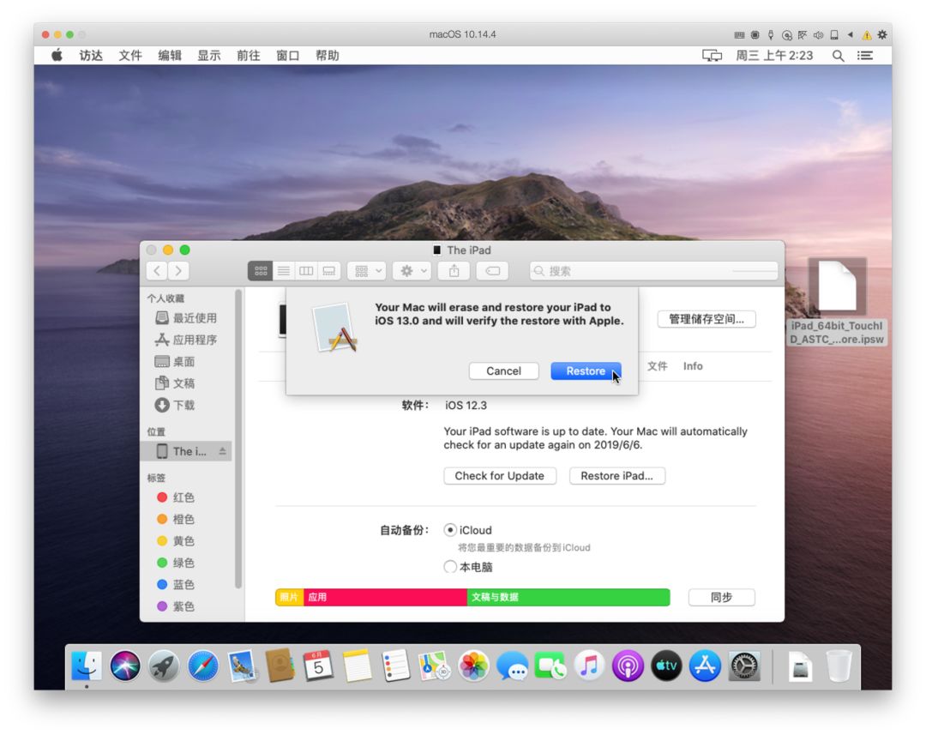This screenshot has width=926, height=735.
Task: Open Safari from the Dock
Action: [204, 666]
